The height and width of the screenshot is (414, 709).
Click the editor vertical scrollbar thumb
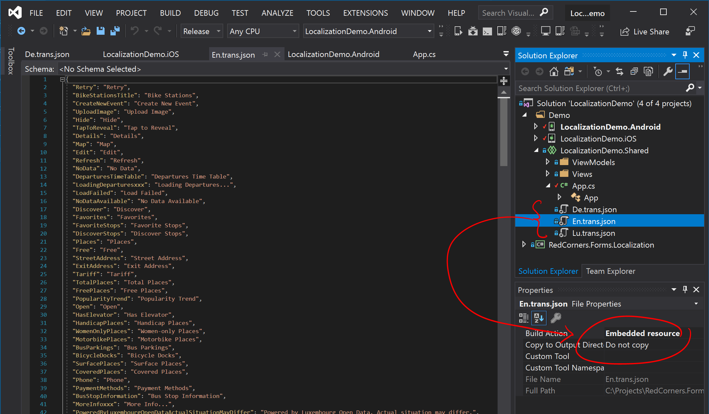[504, 132]
